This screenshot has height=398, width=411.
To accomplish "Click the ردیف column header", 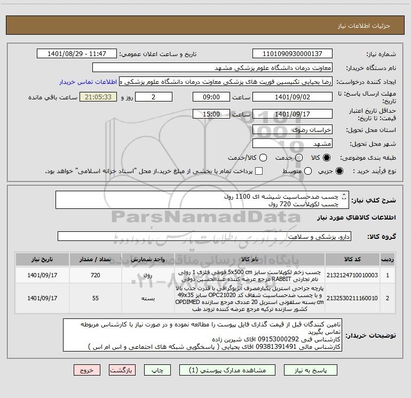I will point(388,259).
